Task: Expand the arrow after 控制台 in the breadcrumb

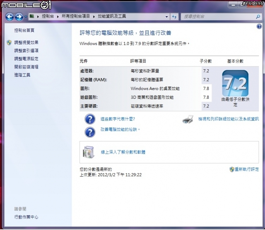Action: (58, 17)
